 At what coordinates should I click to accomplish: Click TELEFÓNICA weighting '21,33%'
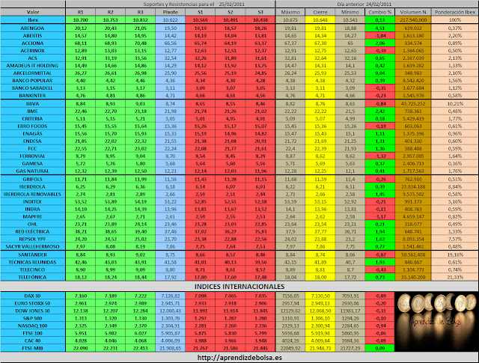point(455,277)
